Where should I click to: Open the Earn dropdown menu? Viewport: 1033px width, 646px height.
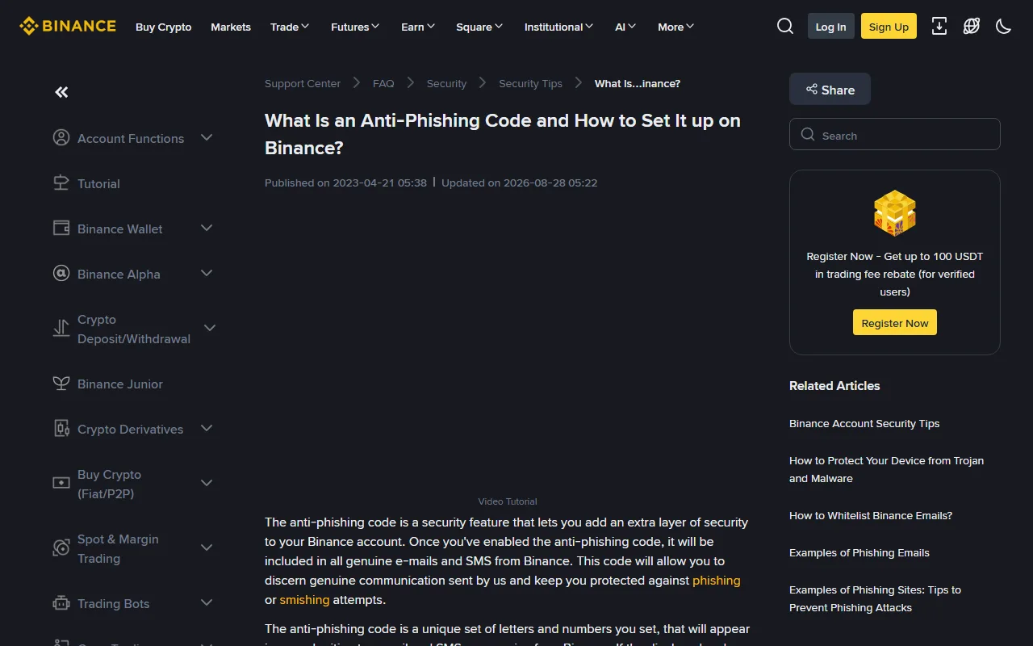418,27
